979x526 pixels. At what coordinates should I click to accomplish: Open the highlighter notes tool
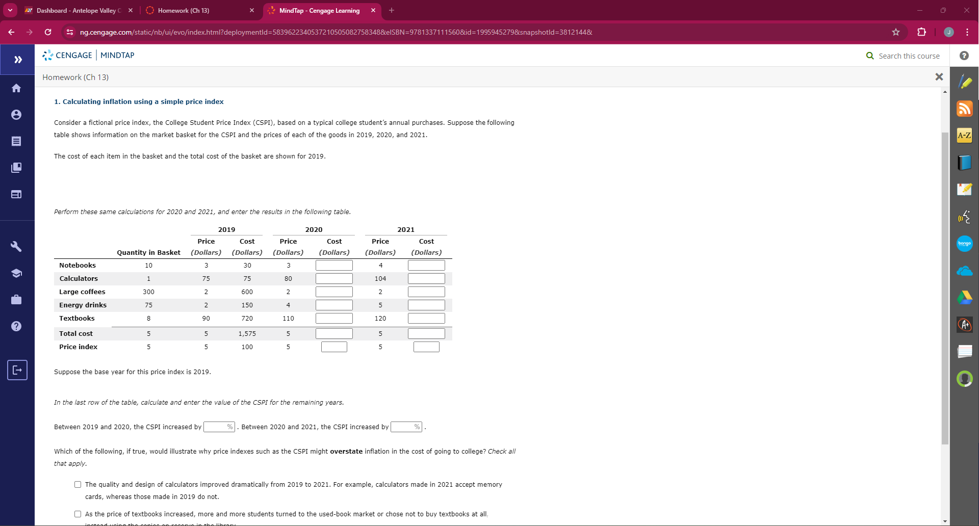965,82
